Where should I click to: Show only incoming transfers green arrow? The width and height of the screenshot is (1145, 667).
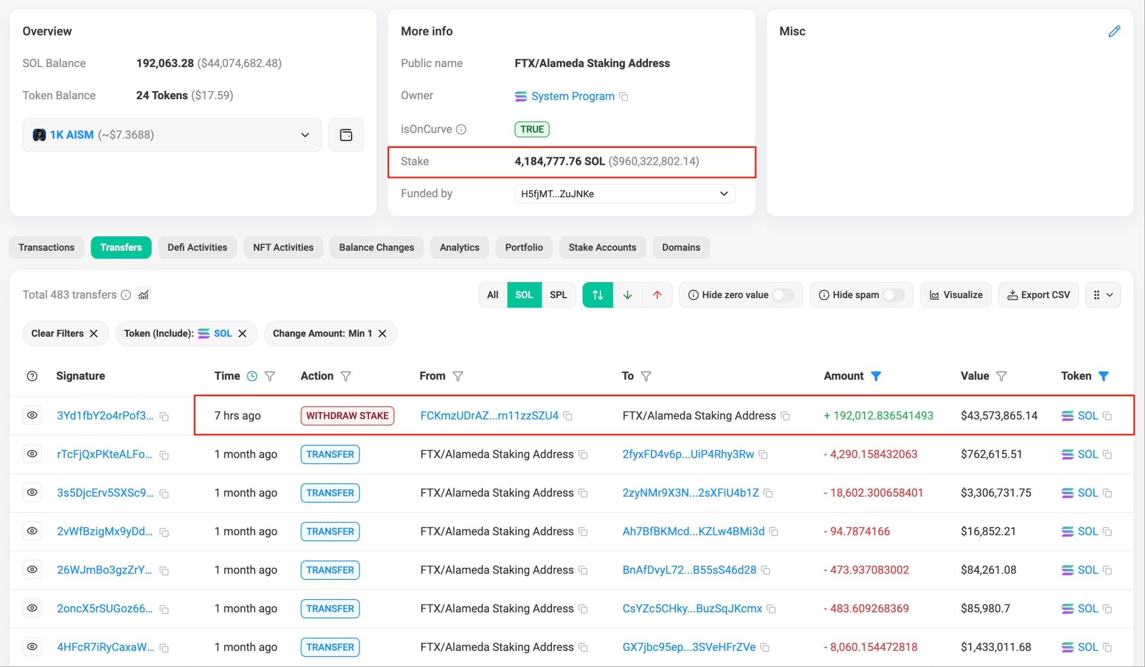click(x=627, y=295)
